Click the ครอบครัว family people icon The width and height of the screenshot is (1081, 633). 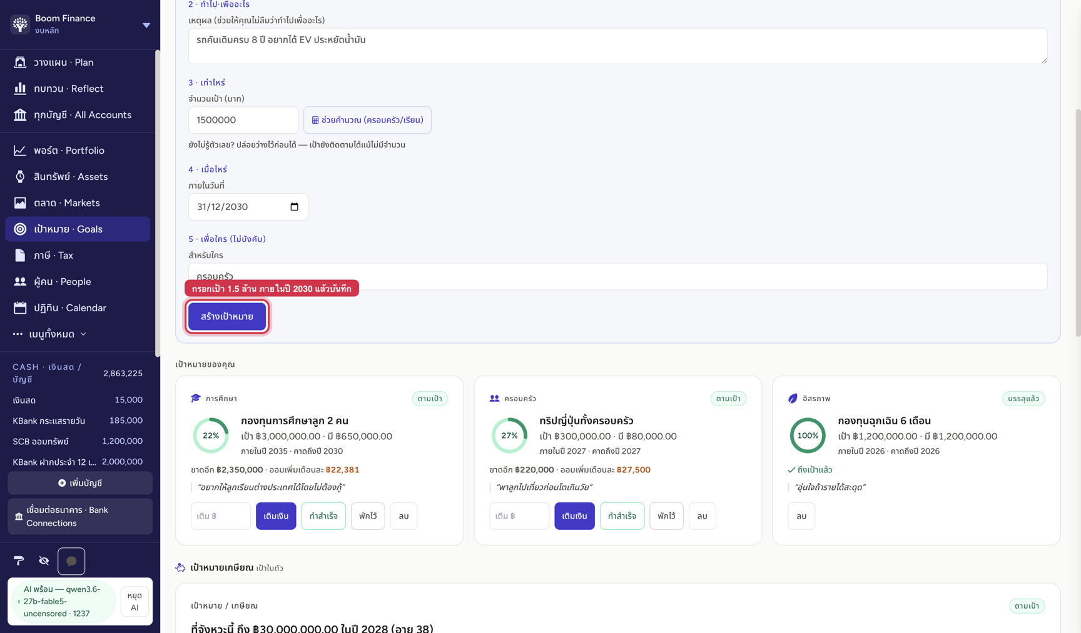pos(494,398)
